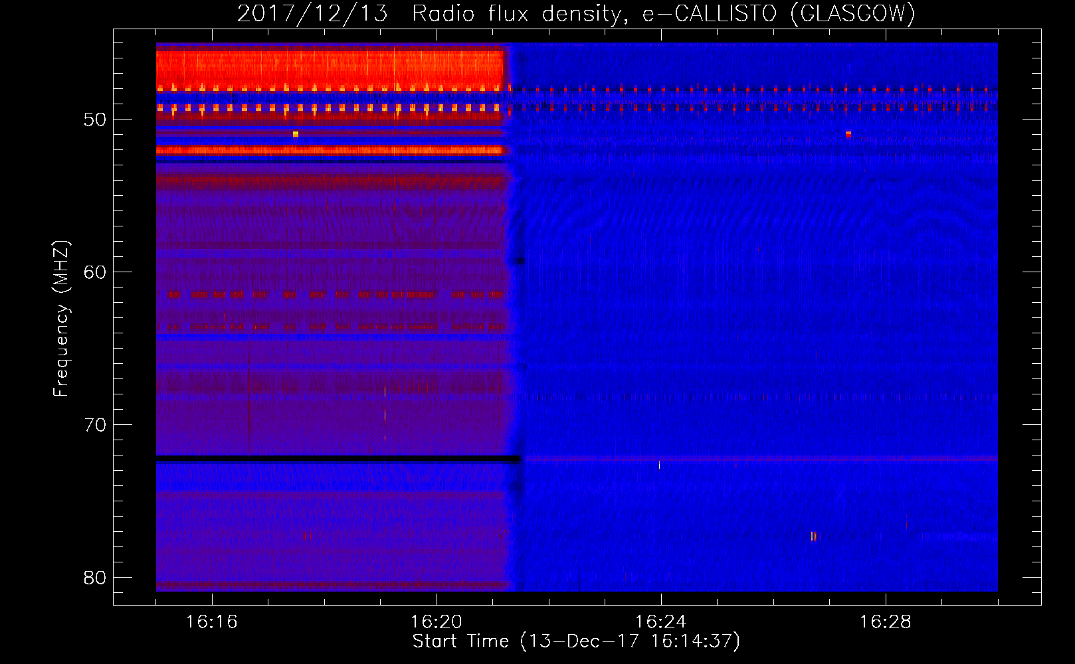This screenshot has width=1075, height=664.
Task: Click the 70 frequency tick label
Action: tap(95, 425)
